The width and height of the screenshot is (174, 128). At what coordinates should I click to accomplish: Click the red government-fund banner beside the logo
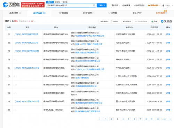33,5
